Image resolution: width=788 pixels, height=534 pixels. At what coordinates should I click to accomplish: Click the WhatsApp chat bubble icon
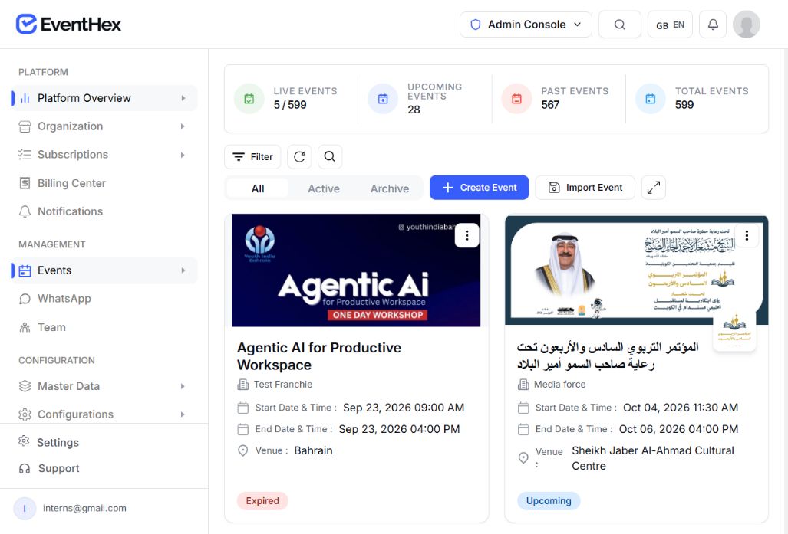click(x=25, y=299)
